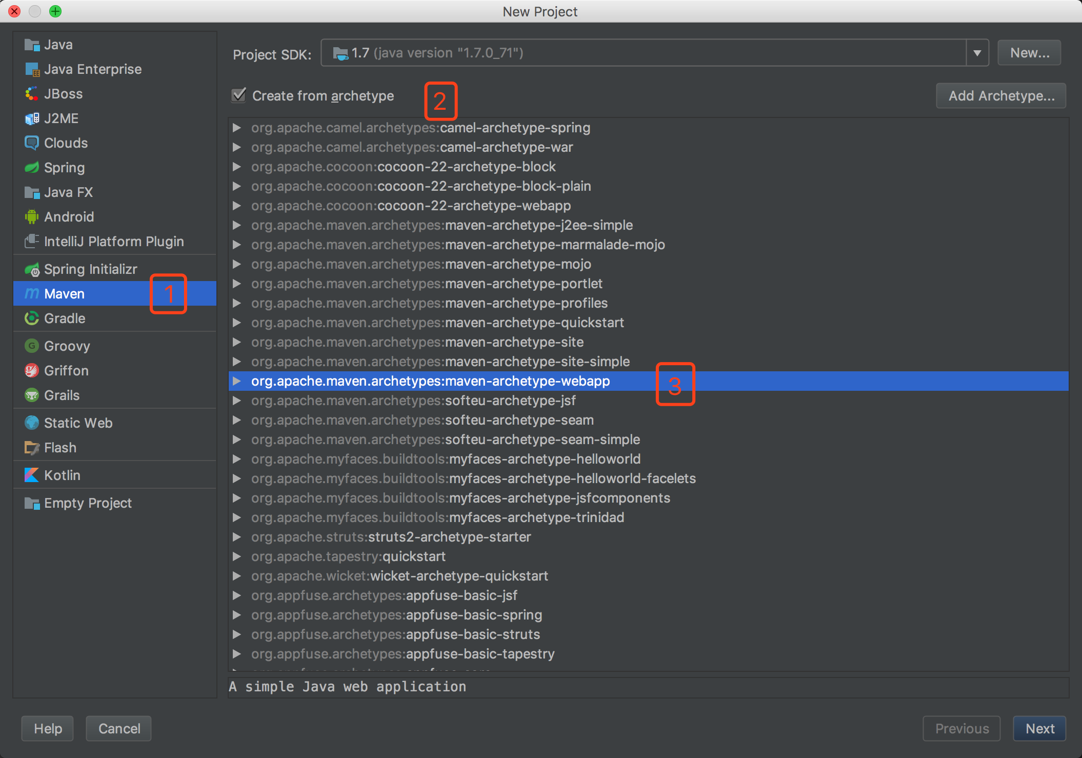Select maven-archetype-site-simple archetype
Screen dimensions: 1082x758
coord(440,362)
